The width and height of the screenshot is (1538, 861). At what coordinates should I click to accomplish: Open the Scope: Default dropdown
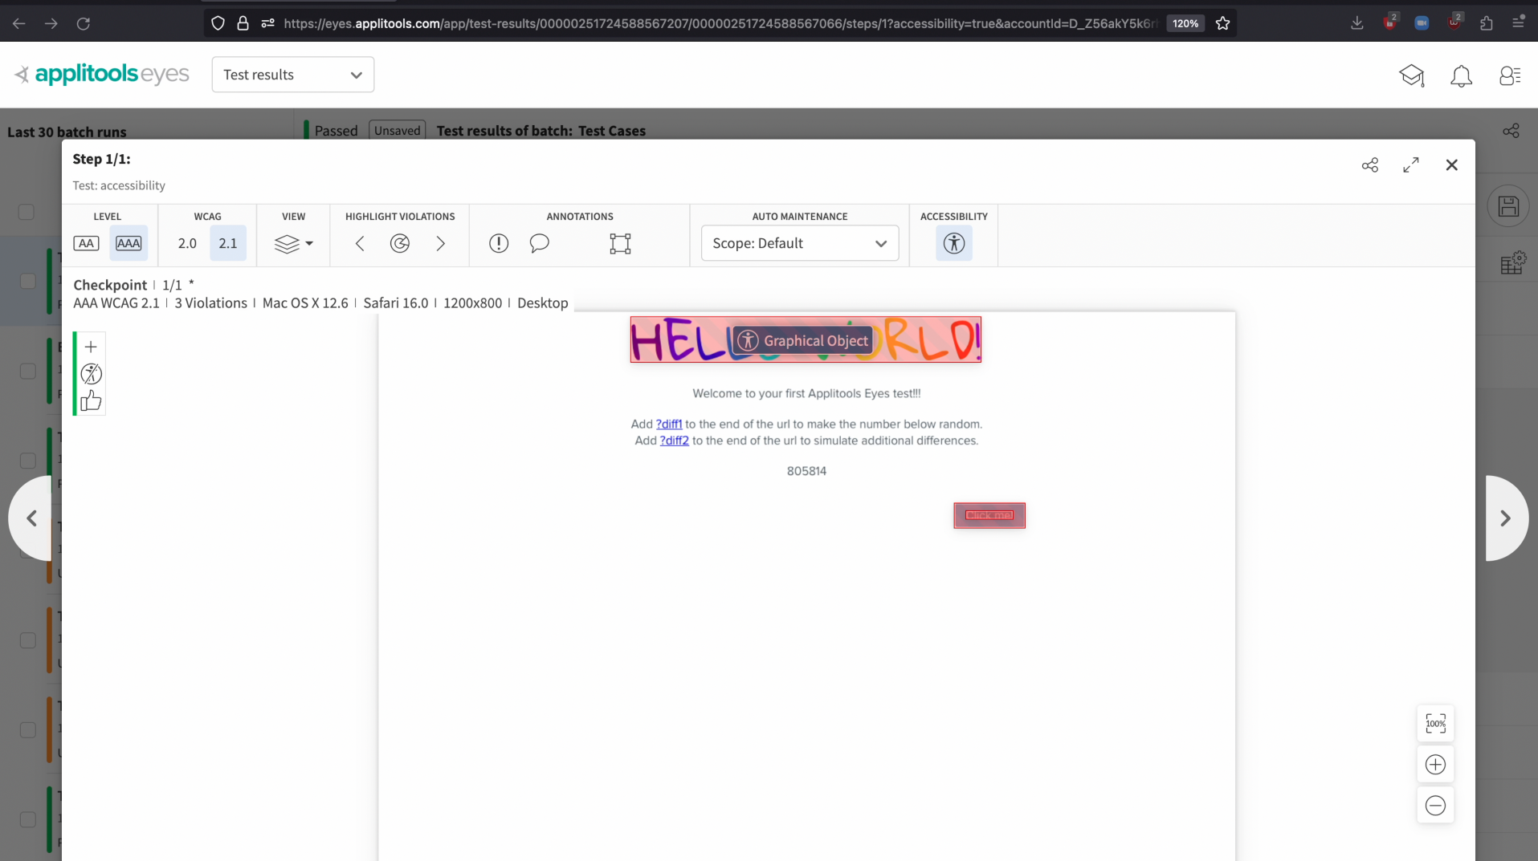tap(800, 243)
